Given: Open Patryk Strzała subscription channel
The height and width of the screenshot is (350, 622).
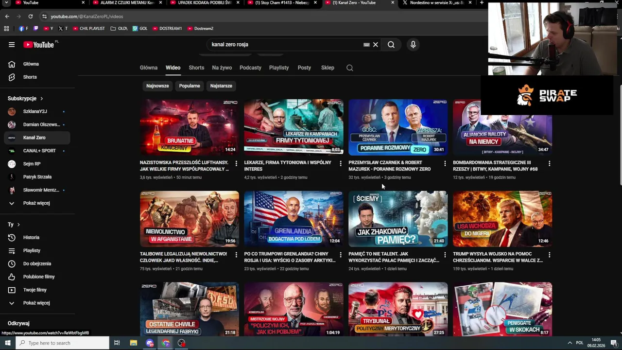Looking at the screenshot, I should coord(37,177).
